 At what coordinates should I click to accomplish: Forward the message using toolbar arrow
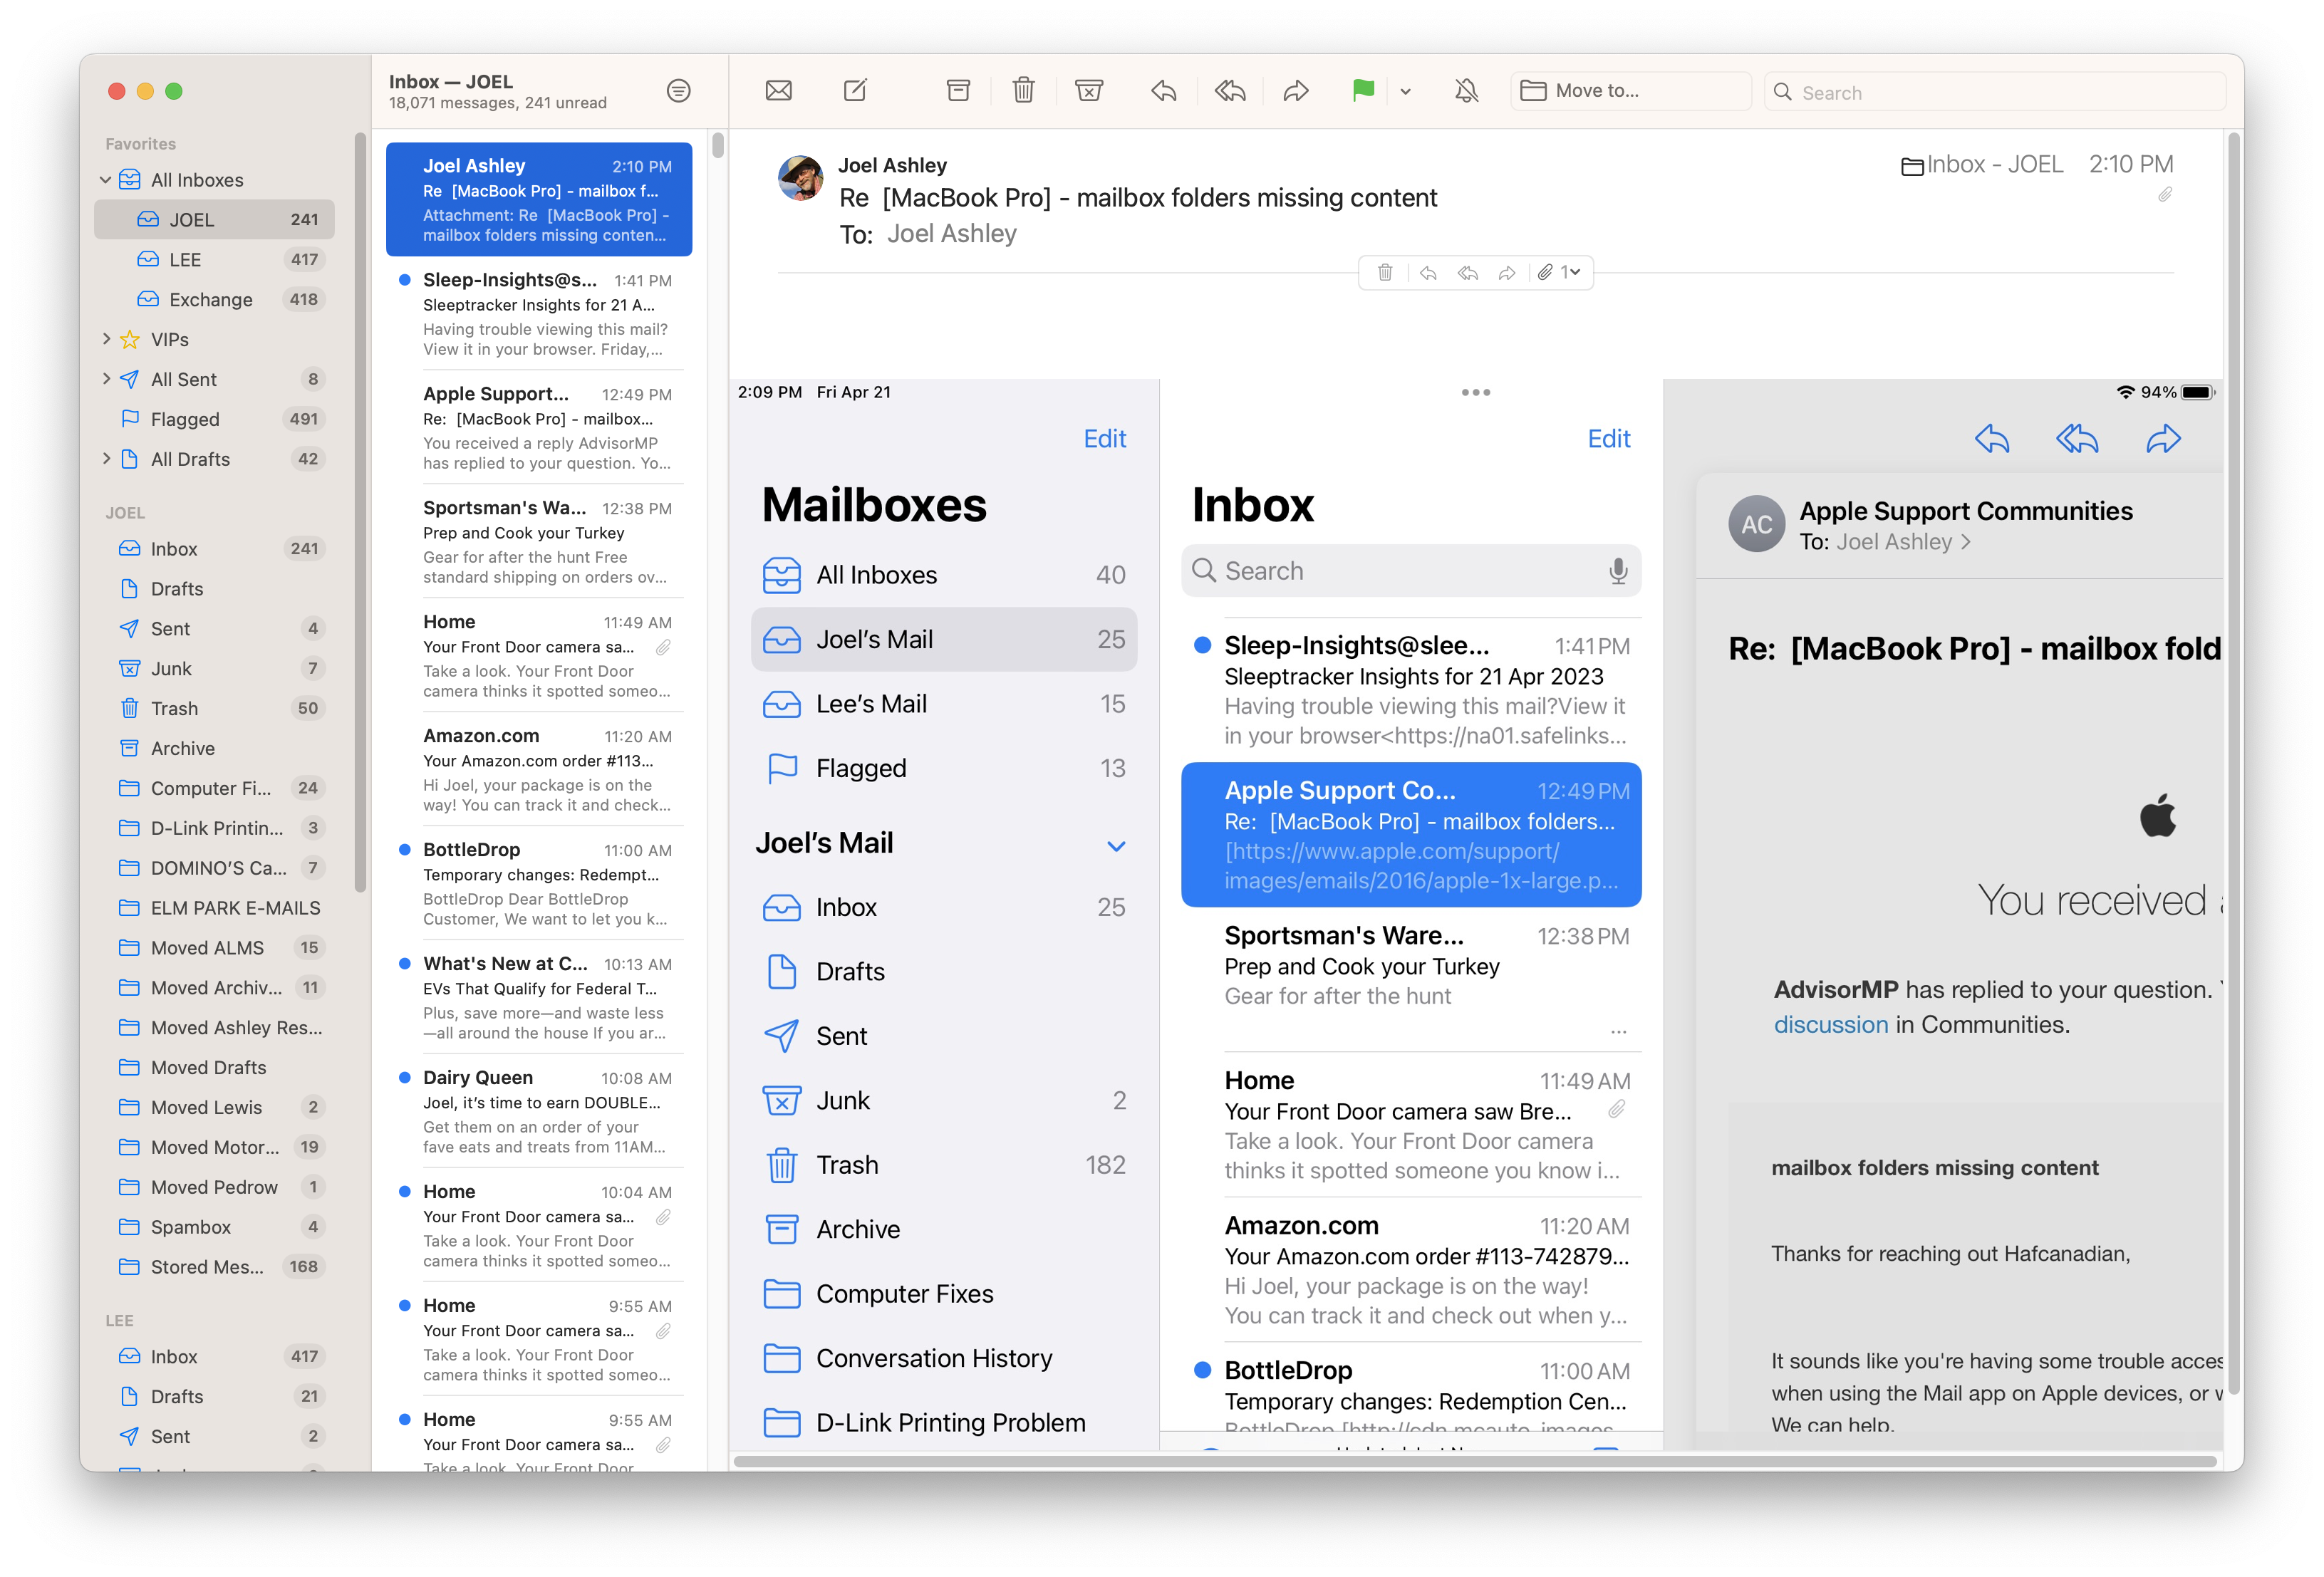[1296, 91]
